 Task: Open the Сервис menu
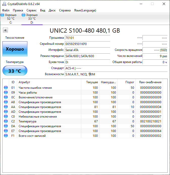pos(31,10)
